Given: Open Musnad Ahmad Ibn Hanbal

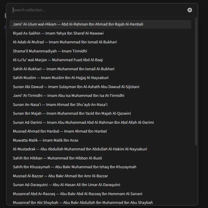Looking at the screenshot, I should coord(100,131).
